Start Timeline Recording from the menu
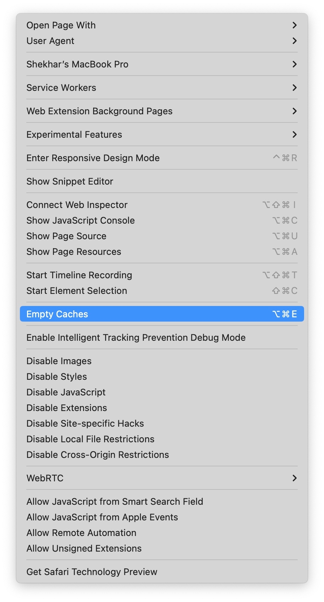The width and height of the screenshot is (324, 602). pyautogui.click(x=162, y=275)
